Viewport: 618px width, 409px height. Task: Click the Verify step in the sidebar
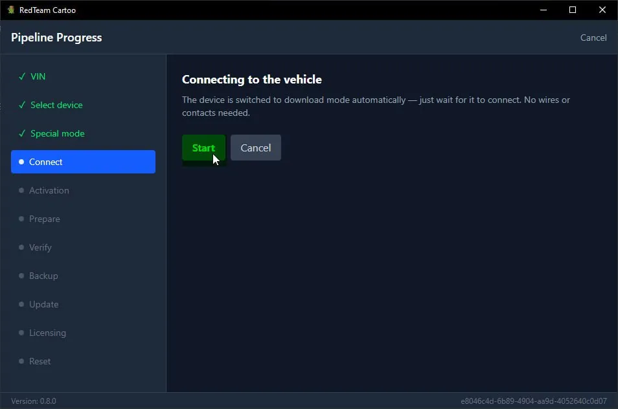[x=83, y=247]
